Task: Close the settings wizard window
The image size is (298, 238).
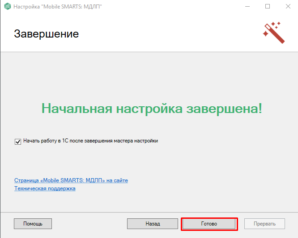Action: (x=288, y=6)
